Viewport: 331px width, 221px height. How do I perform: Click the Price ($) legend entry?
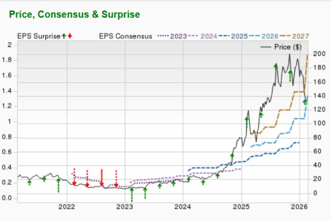point(281,47)
